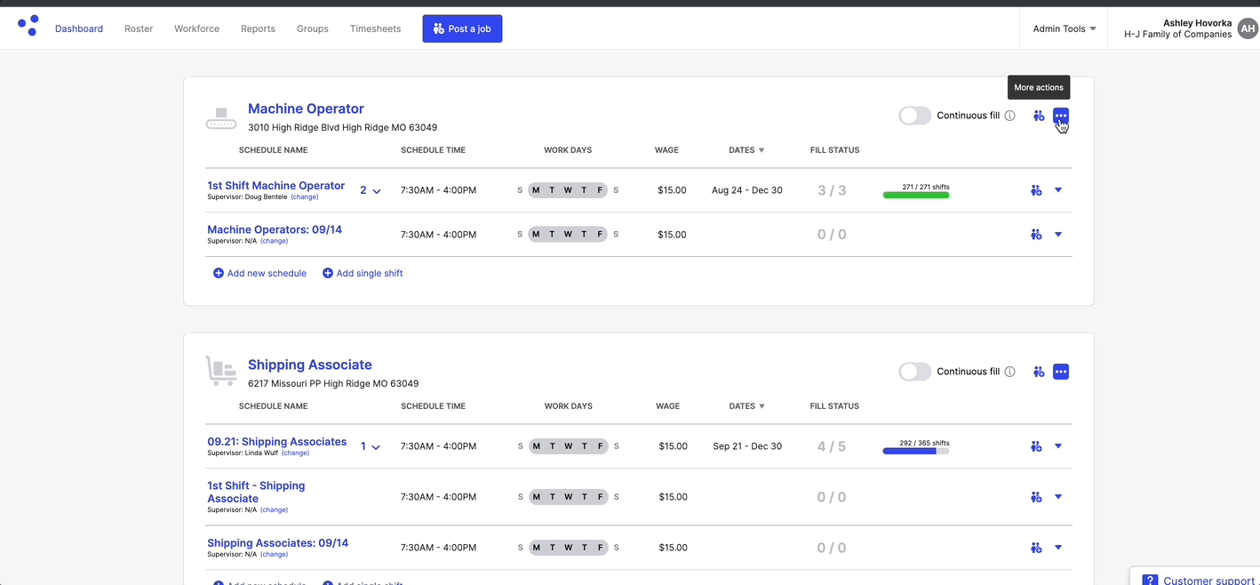
Task: Open the Groups tab
Action: (313, 28)
